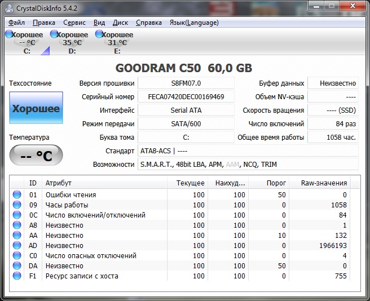Click the -- °C temperature button
Image resolution: width=370 pixels, height=301 pixels.
[36, 155]
